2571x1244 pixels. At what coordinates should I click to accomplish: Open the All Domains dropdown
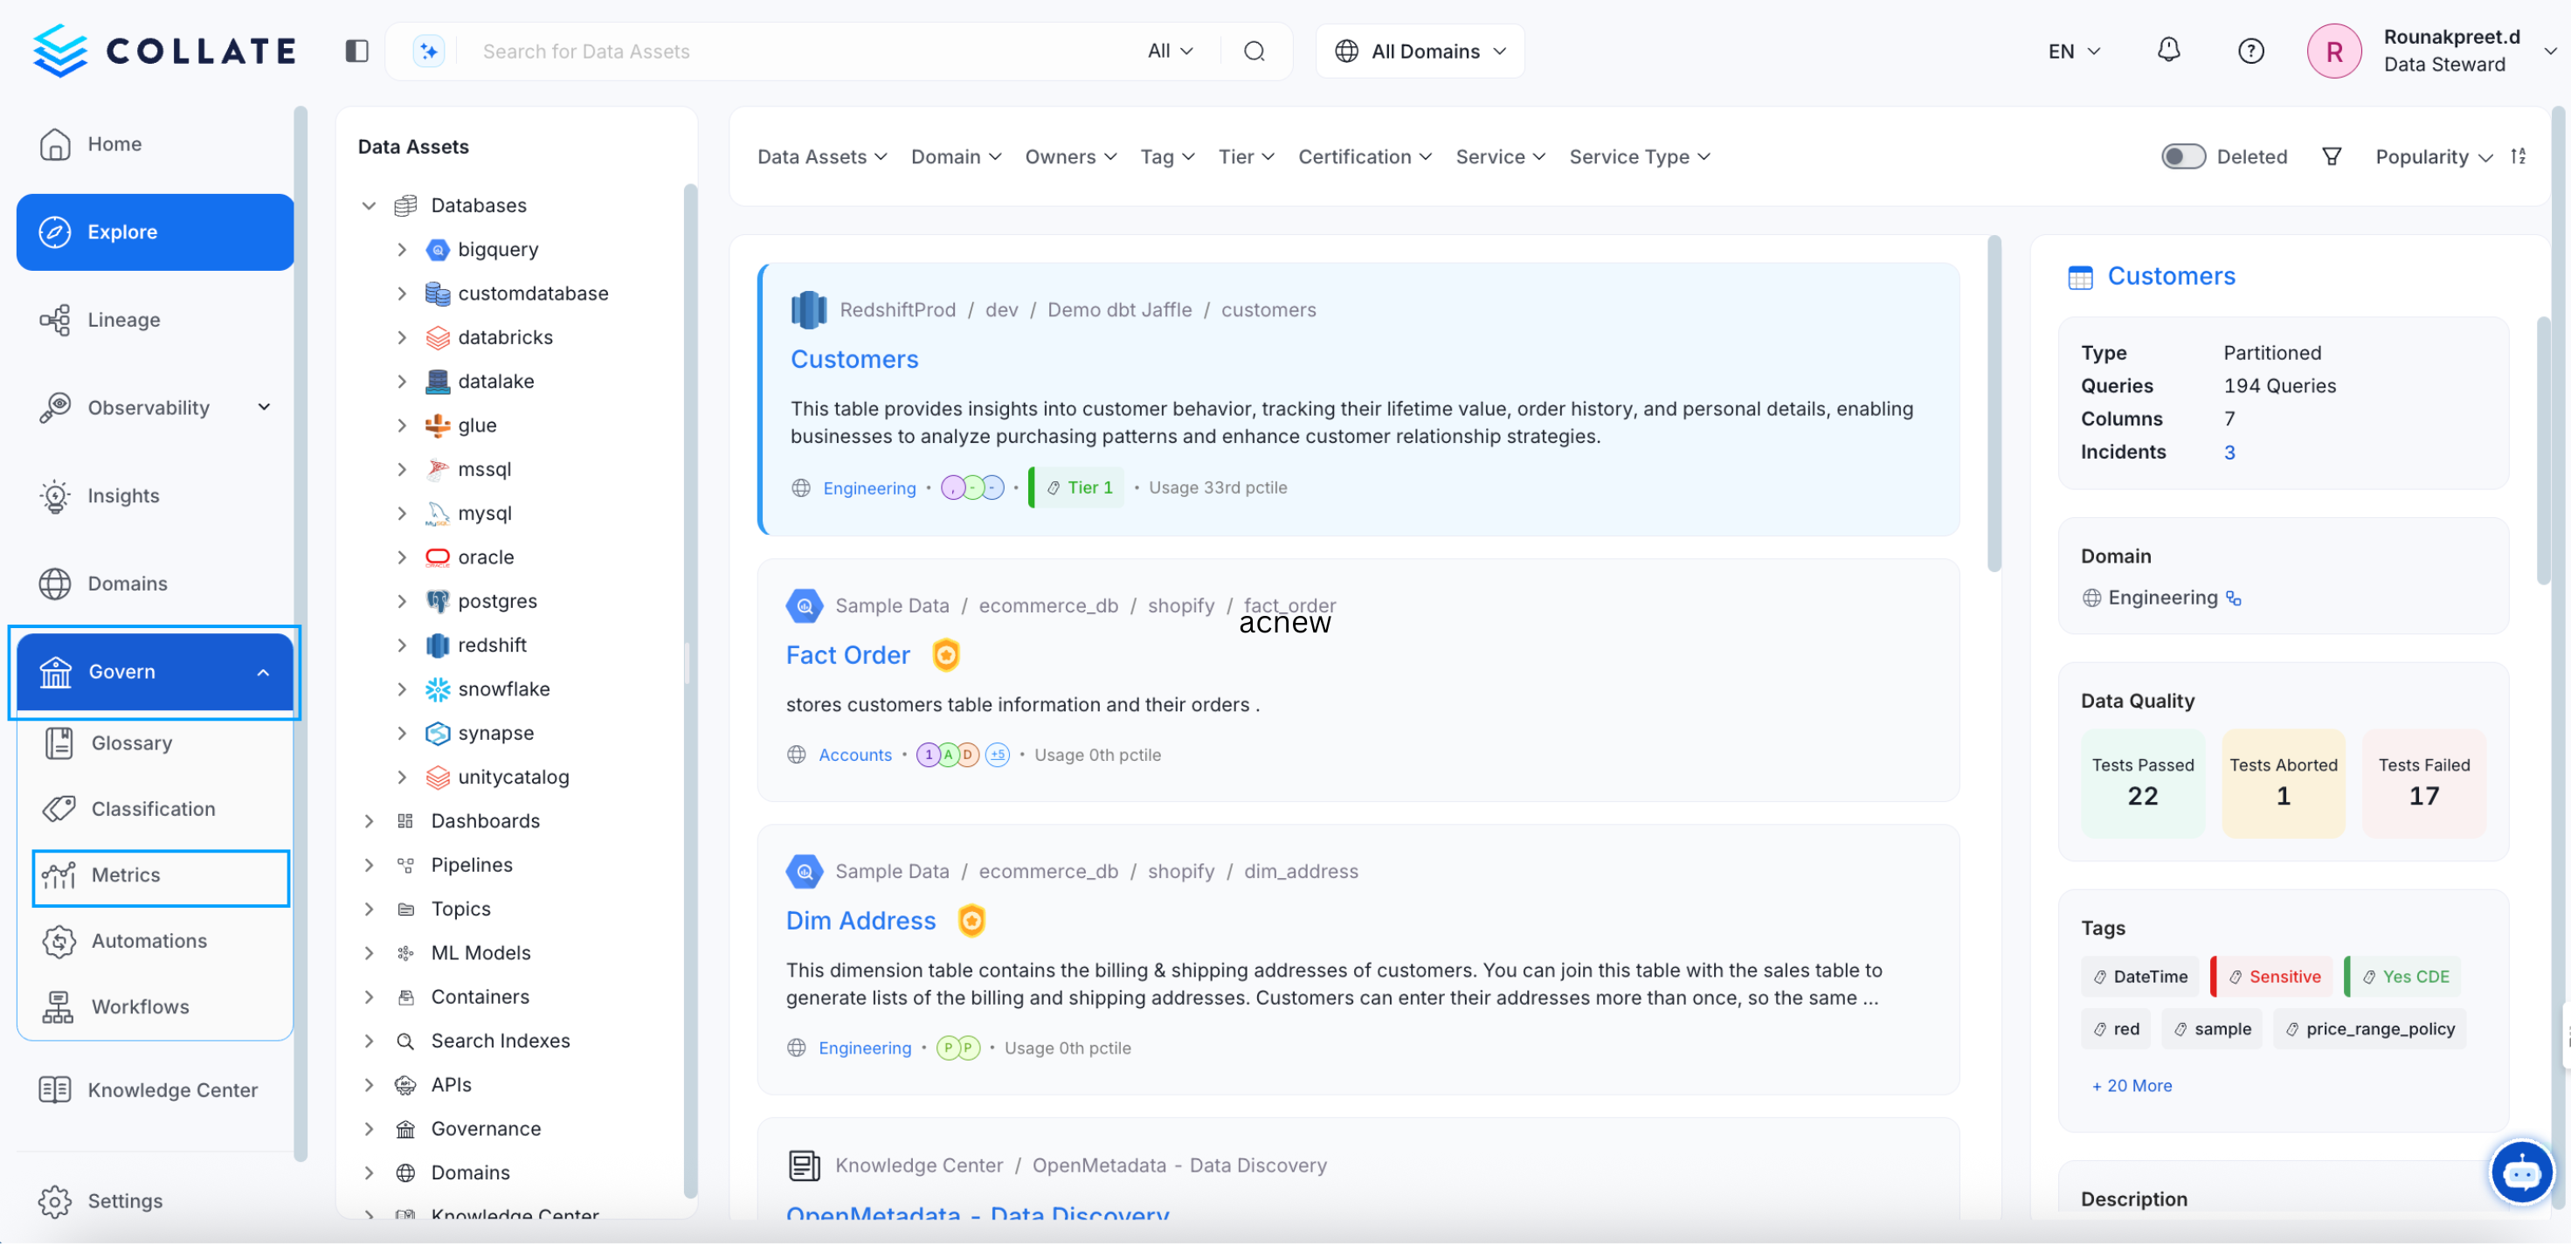[1420, 51]
